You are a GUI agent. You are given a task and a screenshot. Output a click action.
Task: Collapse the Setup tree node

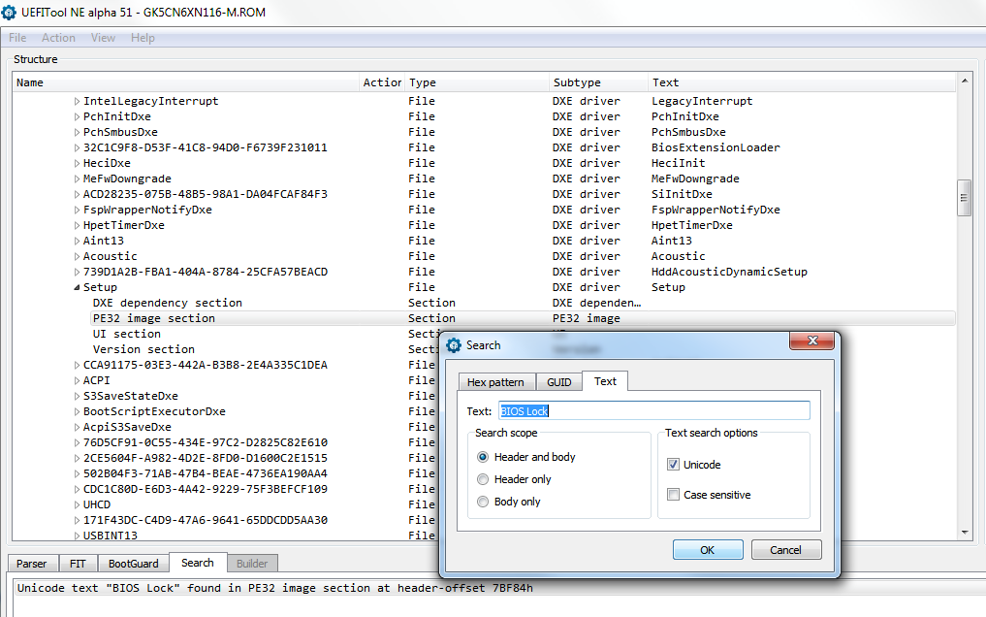77,287
